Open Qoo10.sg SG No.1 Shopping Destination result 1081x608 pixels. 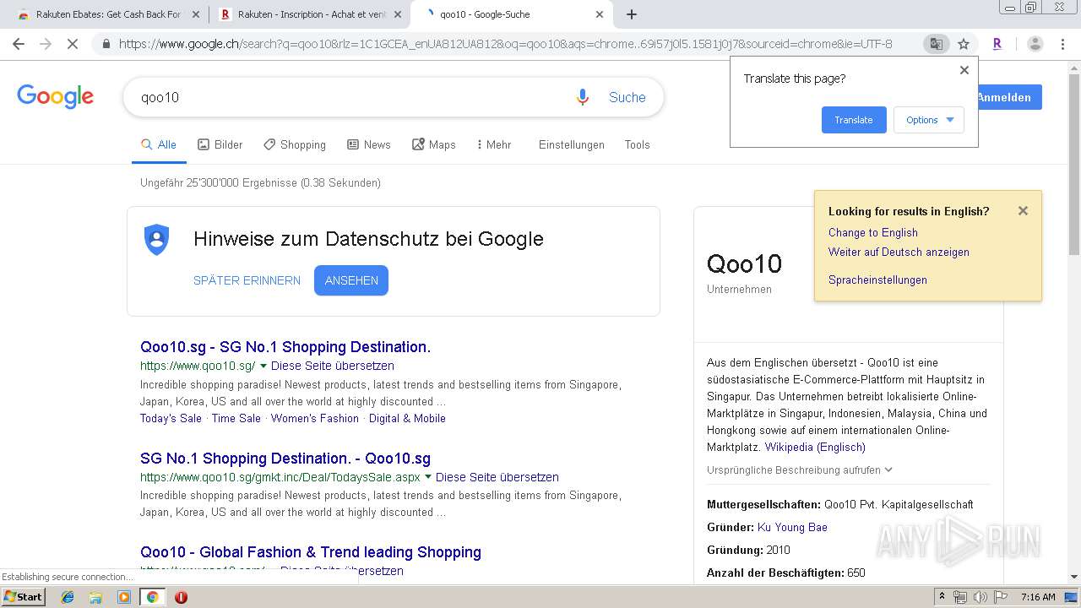(x=285, y=347)
